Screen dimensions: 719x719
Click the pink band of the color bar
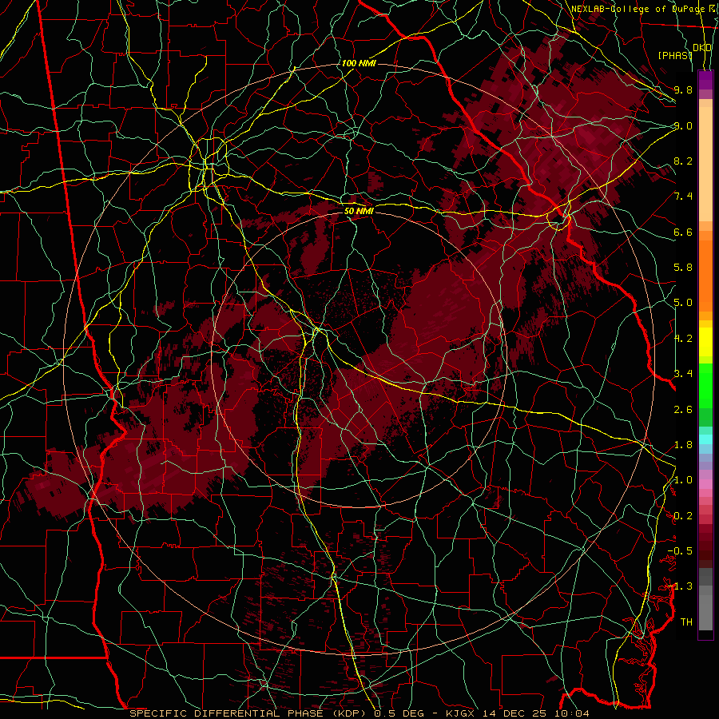pyautogui.click(x=705, y=484)
